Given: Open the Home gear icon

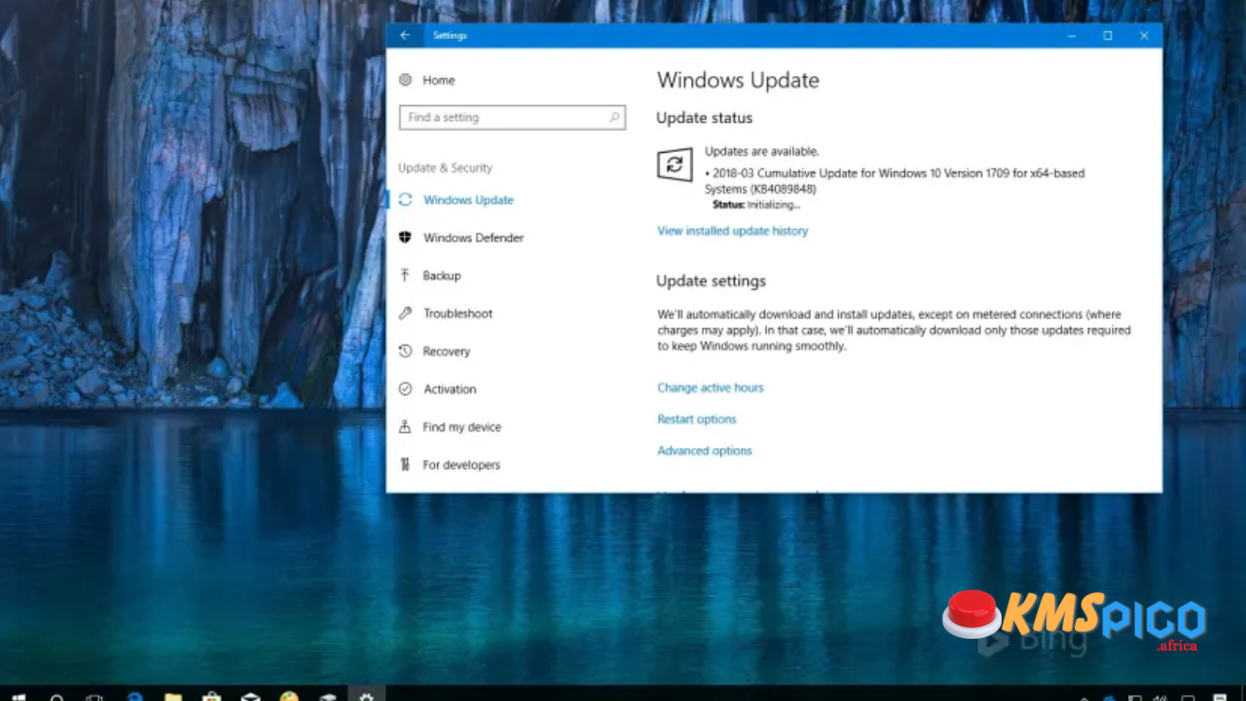Looking at the screenshot, I should (405, 80).
